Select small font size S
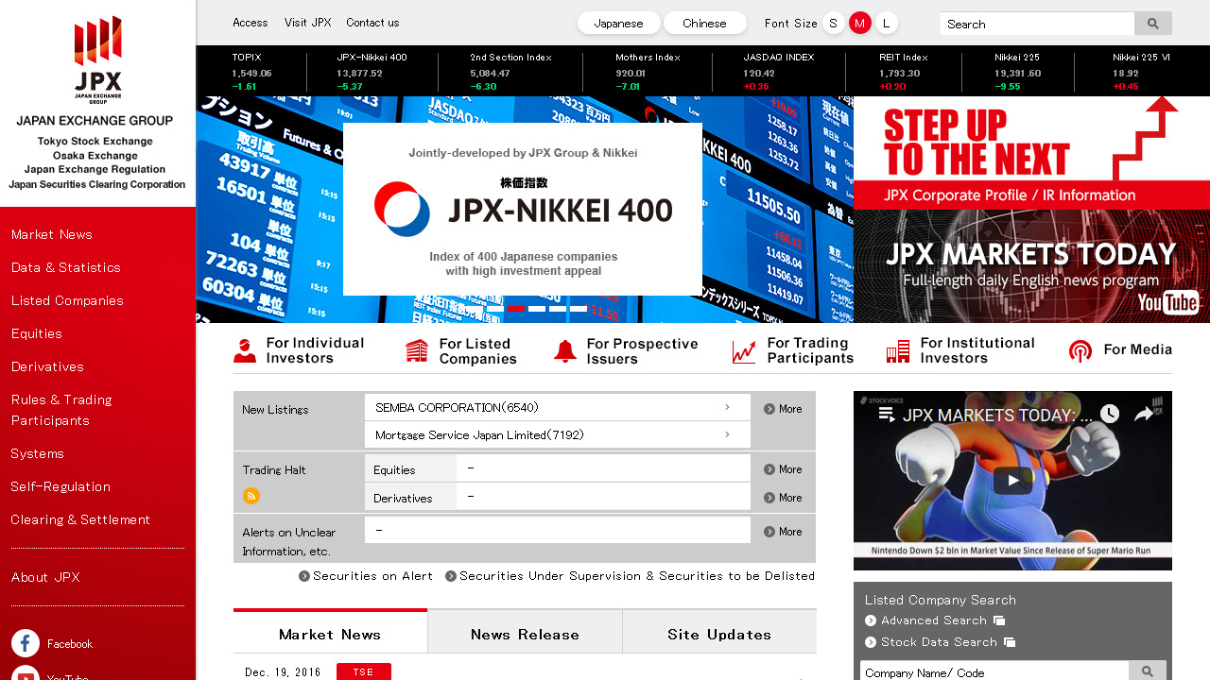 coord(833,23)
